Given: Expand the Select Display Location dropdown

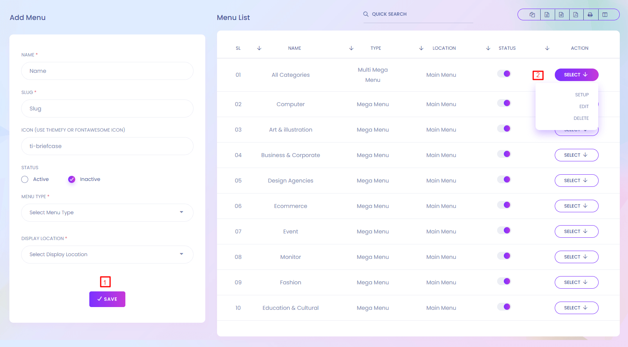Looking at the screenshot, I should (x=107, y=255).
